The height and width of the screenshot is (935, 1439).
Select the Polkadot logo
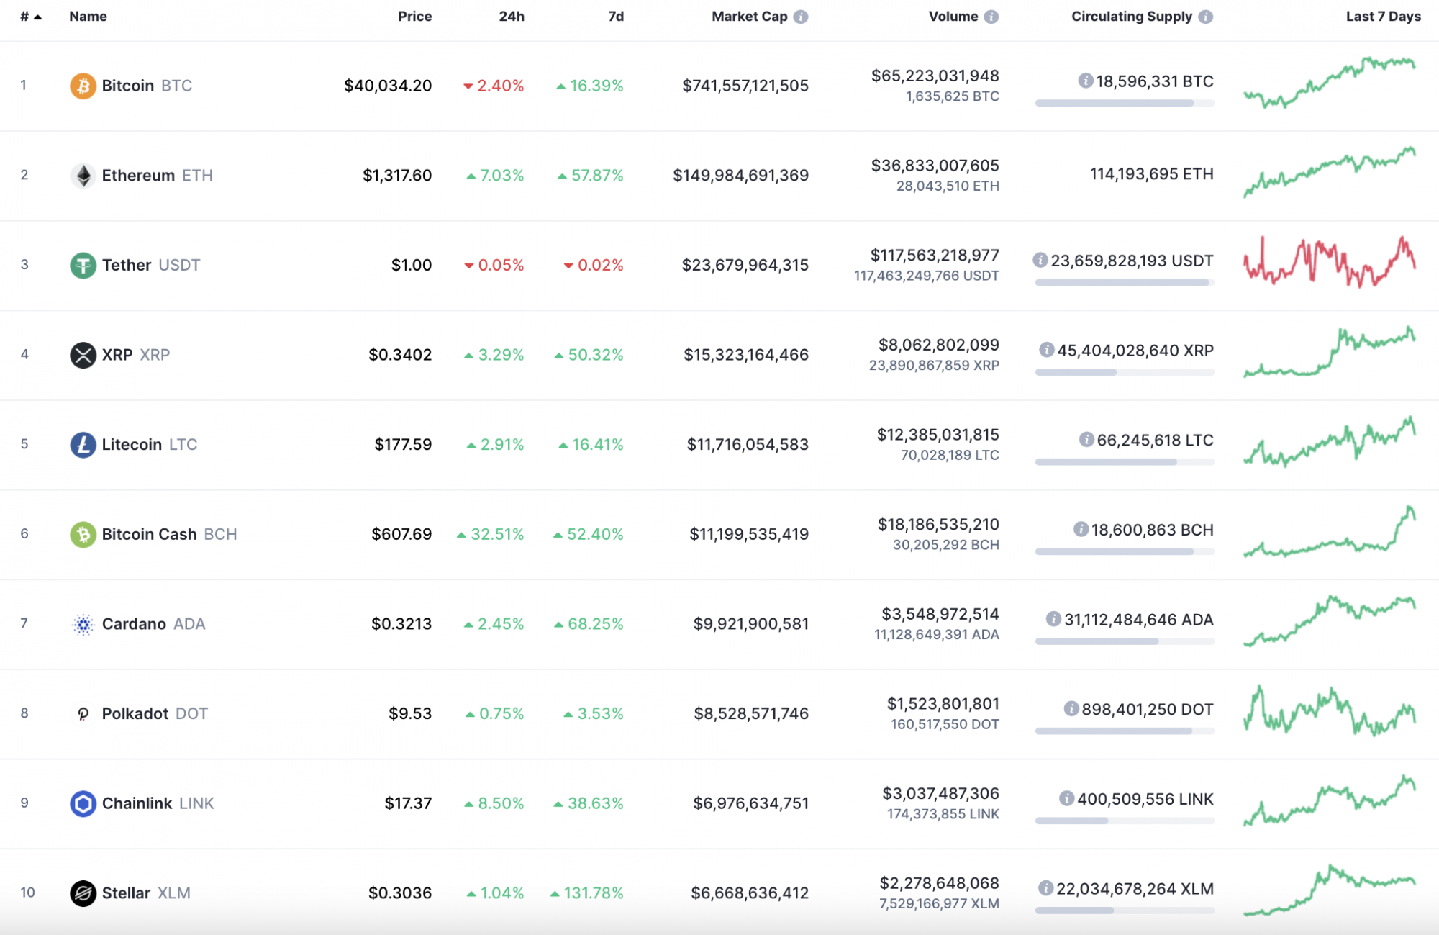click(83, 713)
